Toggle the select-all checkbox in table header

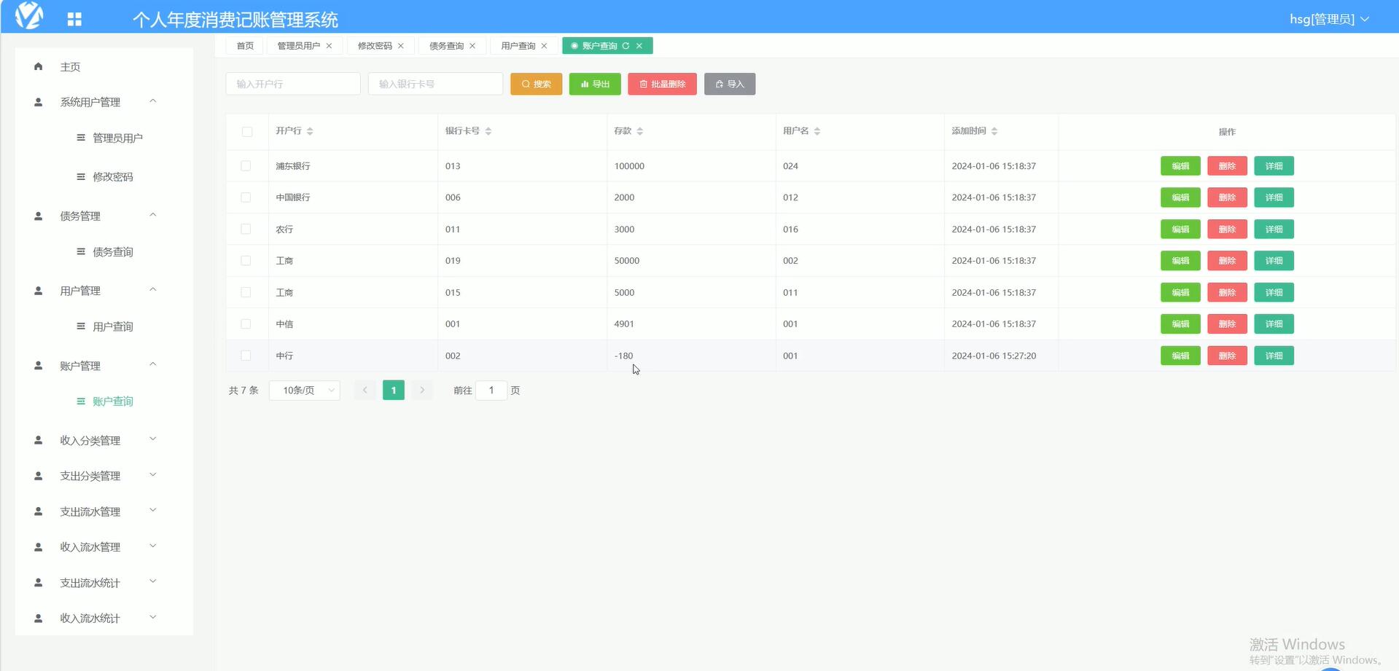coord(247,132)
